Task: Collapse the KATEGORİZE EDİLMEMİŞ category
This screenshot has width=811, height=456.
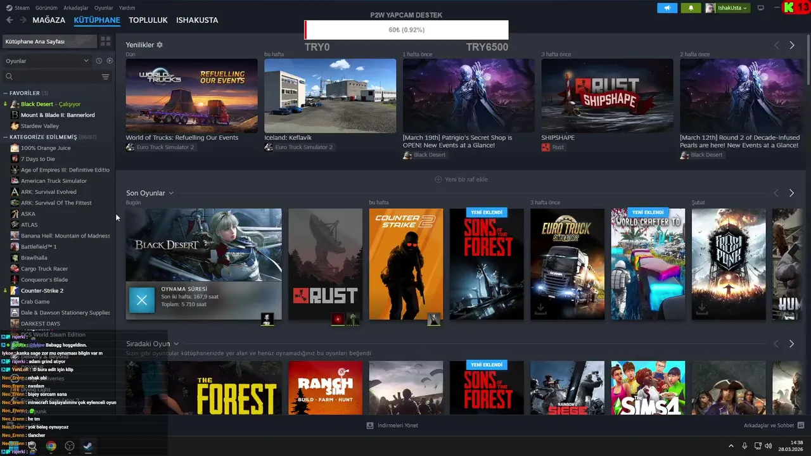Action: click(x=6, y=137)
